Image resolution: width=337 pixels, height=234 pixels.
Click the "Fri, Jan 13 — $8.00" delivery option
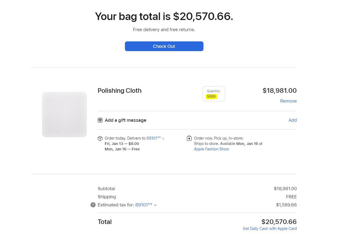122,144
